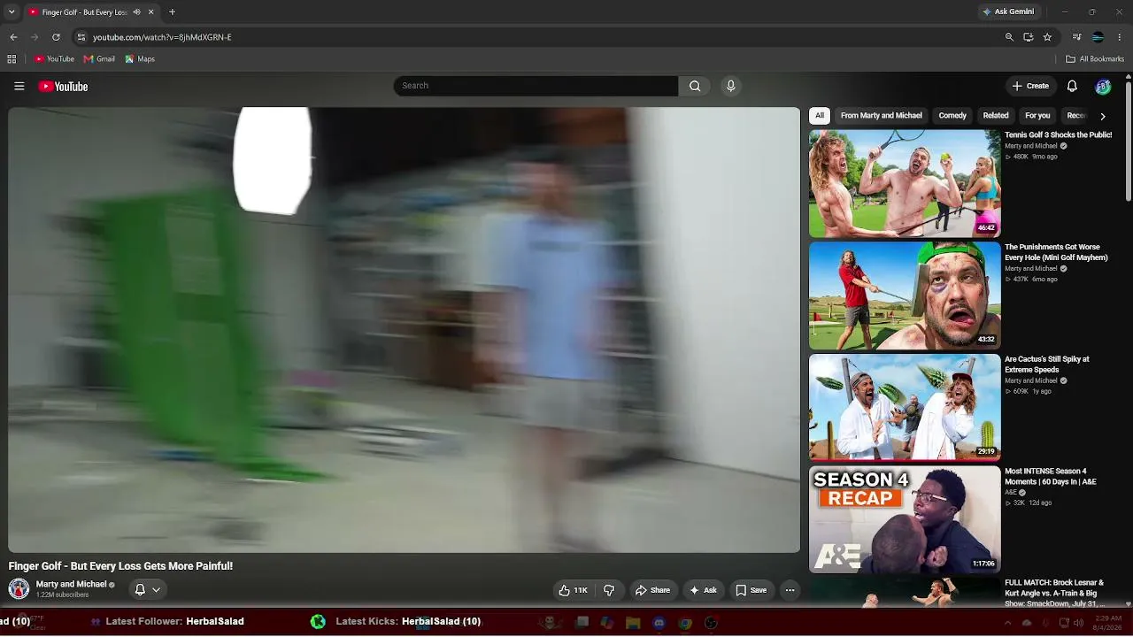Open the YouTube guide hamburger menu

point(19,86)
